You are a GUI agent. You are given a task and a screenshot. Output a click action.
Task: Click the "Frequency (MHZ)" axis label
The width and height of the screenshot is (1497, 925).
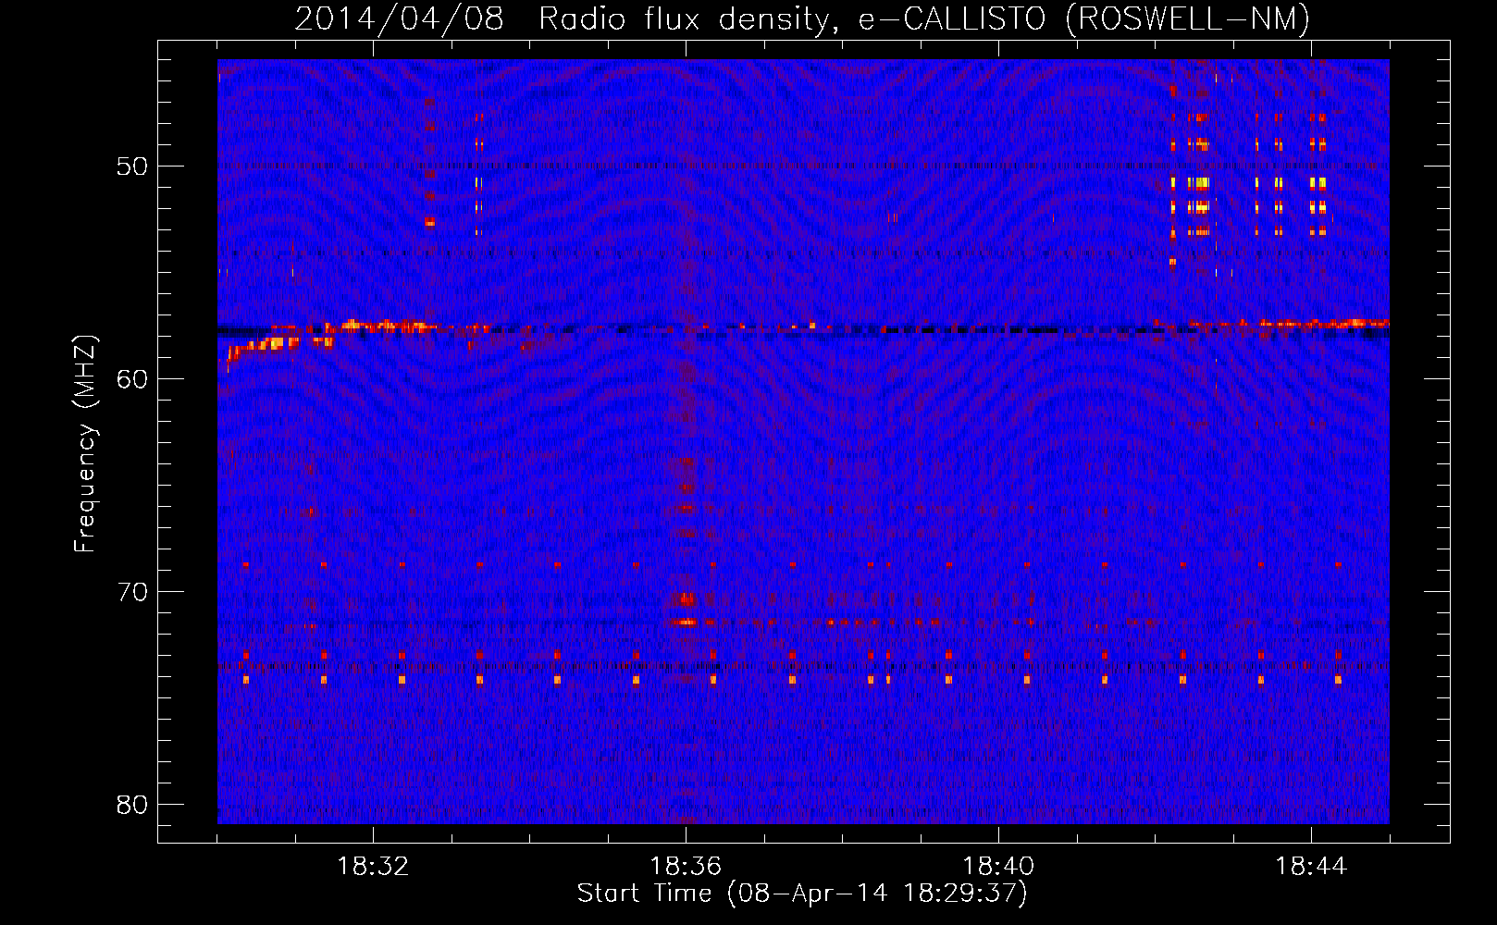[x=85, y=444]
